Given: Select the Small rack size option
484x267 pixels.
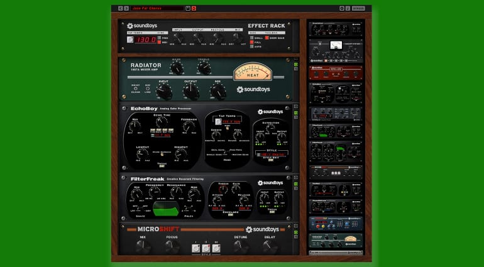Looking at the screenshot, I should pos(251,38).
